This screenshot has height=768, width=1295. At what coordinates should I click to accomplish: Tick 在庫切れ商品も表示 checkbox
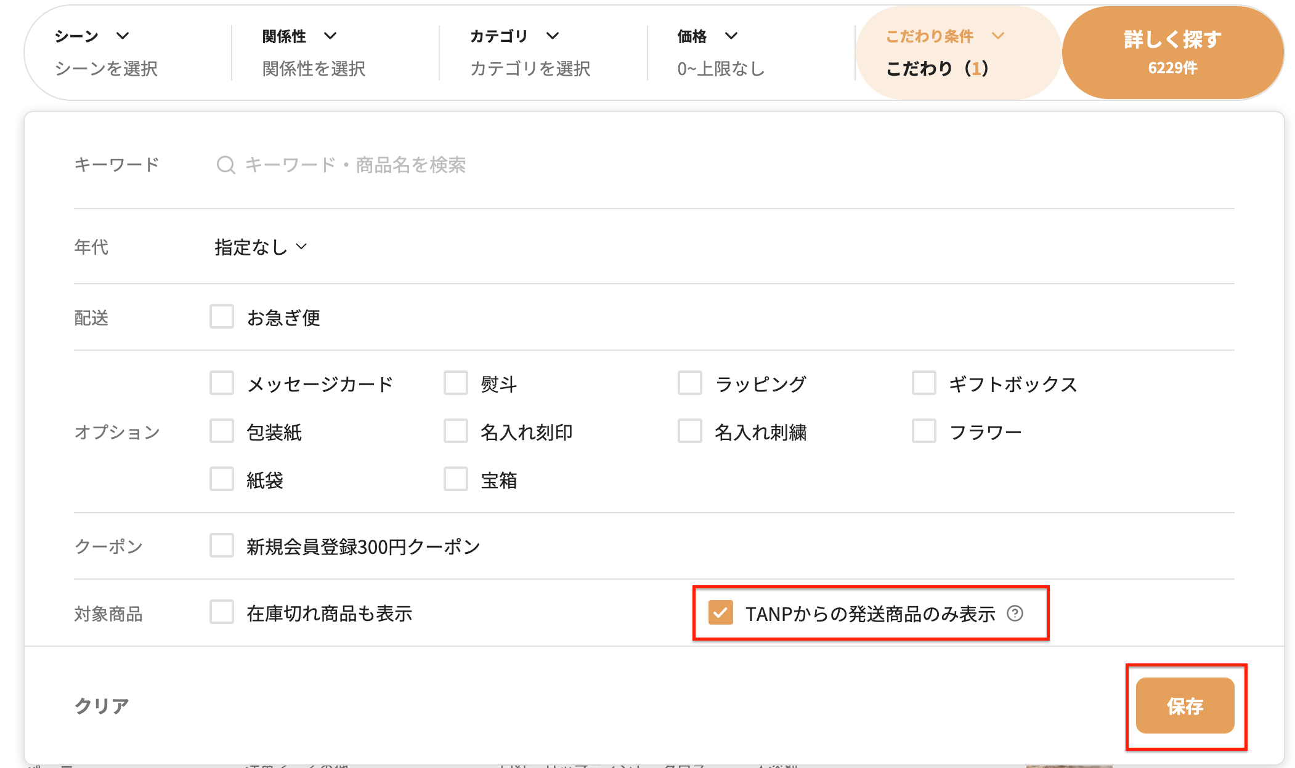(x=222, y=613)
